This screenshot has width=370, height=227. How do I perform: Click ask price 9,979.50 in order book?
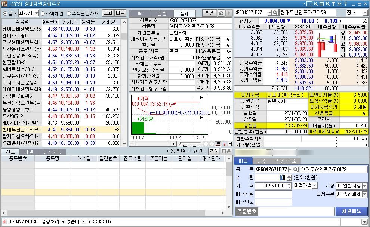coord(304,32)
